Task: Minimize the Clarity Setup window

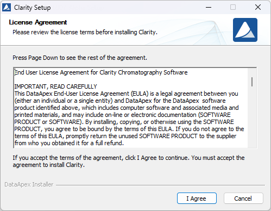Action: tap(209, 7)
